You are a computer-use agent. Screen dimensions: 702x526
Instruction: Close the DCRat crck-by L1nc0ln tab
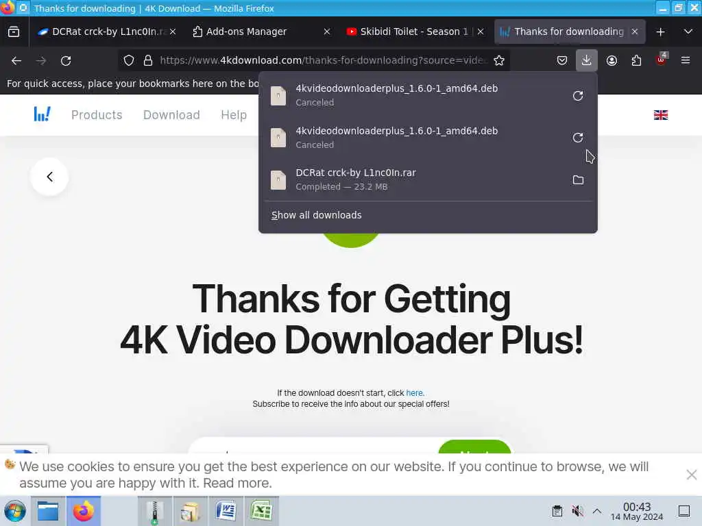click(x=173, y=32)
